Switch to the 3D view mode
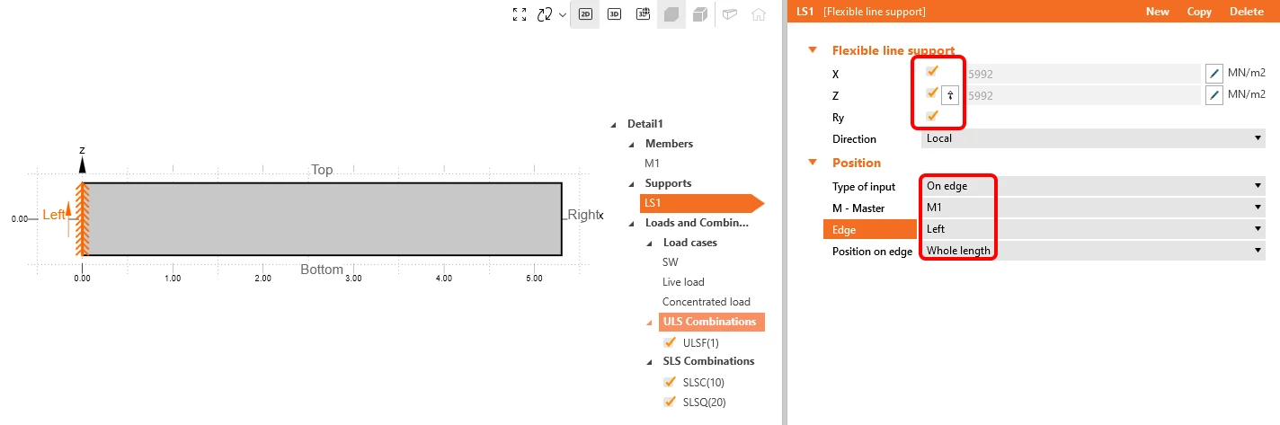The height and width of the screenshot is (425, 1280). pyautogui.click(x=614, y=14)
